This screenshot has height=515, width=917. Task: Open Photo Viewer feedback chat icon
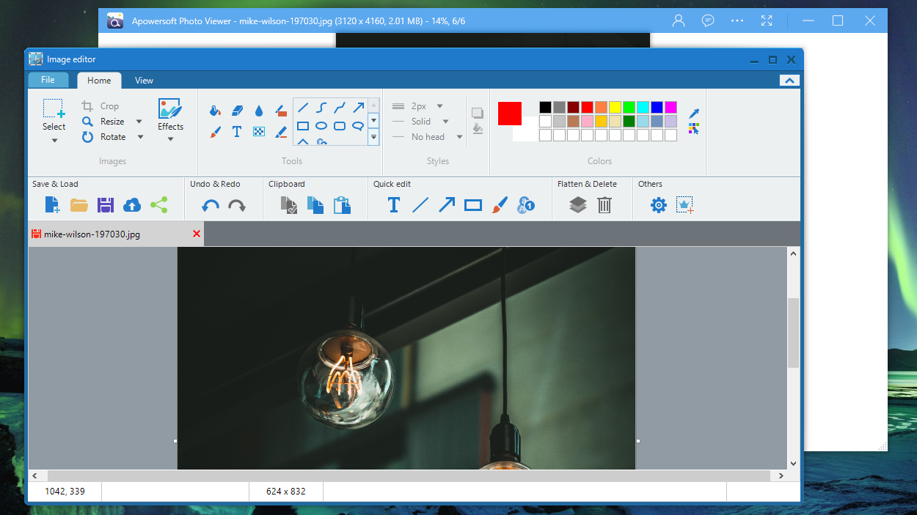point(708,21)
